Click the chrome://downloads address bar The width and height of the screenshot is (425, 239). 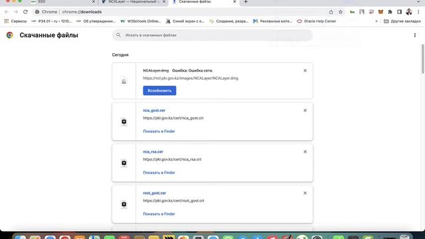click(179, 12)
